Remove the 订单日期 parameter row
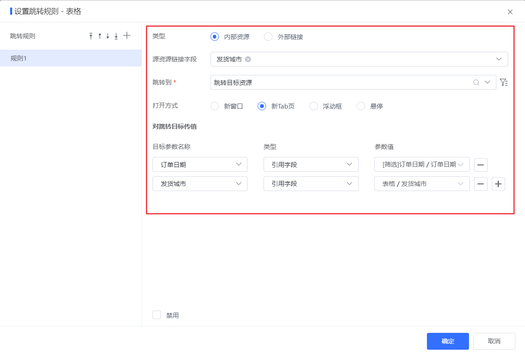525x356 pixels. [x=481, y=165]
